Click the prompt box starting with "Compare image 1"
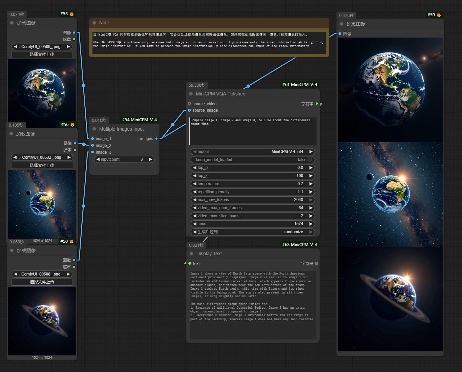The width and height of the screenshot is (462, 372). click(x=253, y=131)
